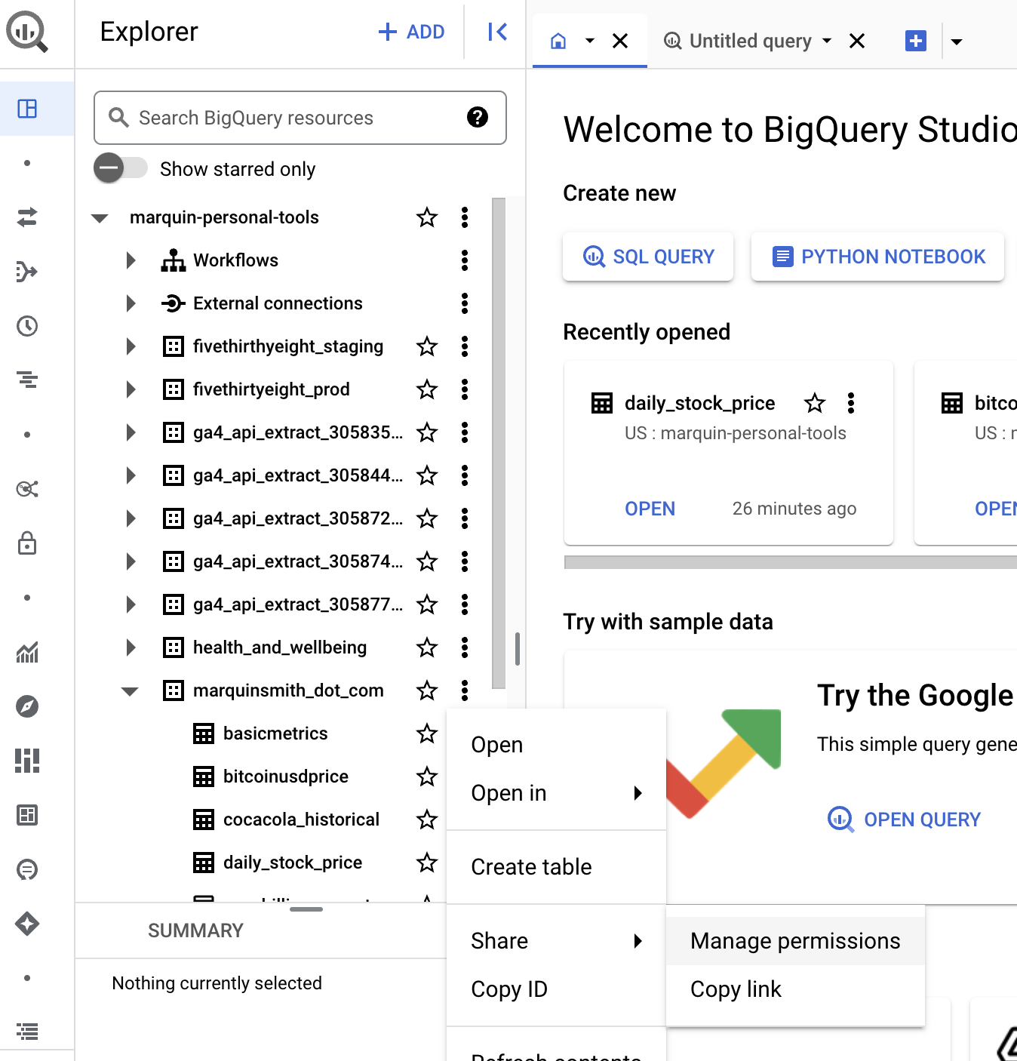Image resolution: width=1017 pixels, height=1061 pixels.
Task: Open the capacity grid icon in sidebar
Action: pos(27,761)
